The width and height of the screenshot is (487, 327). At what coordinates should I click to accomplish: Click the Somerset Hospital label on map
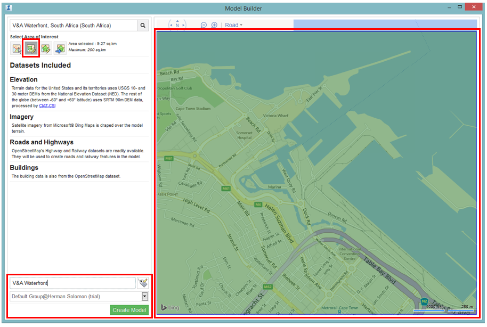point(245,135)
